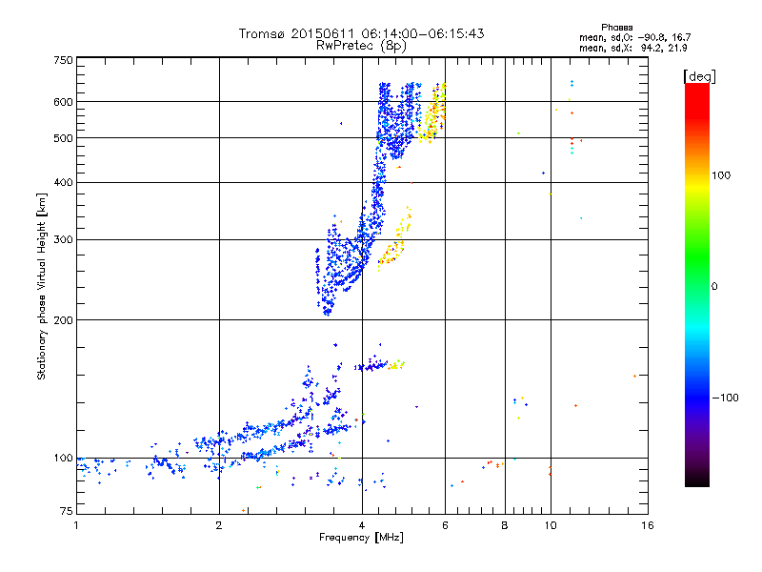Click the x-axis tick label '1'
Image resolution: width=762 pixels, height=572 pixels.
[x=76, y=525]
